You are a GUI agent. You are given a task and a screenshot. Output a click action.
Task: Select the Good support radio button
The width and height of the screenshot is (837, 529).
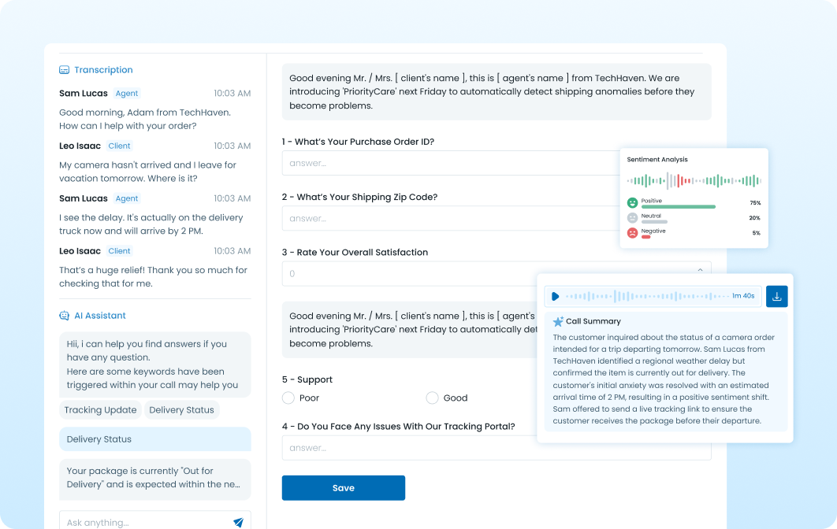pos(432,398)
